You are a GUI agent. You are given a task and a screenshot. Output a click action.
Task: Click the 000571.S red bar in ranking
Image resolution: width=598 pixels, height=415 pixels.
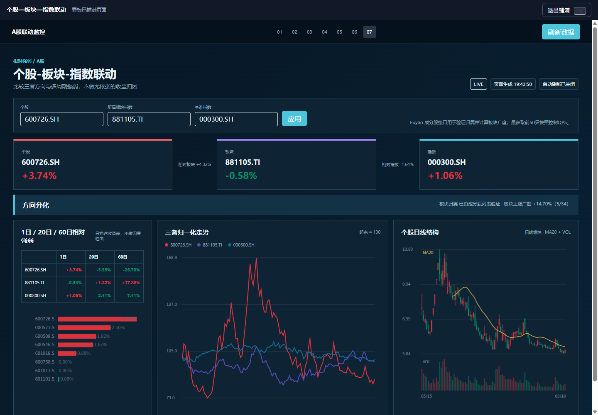pos(84,327)
